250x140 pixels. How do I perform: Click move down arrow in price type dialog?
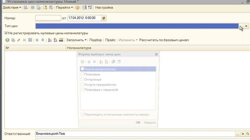pyautogui.click(x=95, y=62)
